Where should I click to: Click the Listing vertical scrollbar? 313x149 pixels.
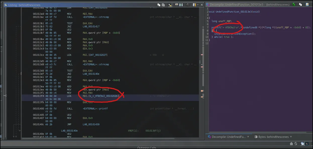tap(200, 62)
